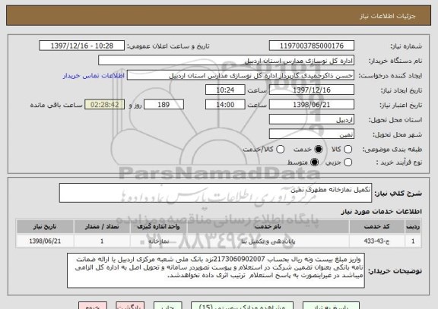
Task: Click column header تاریخ نیاز
Action: pyautogui.click(x=45, y=226)
